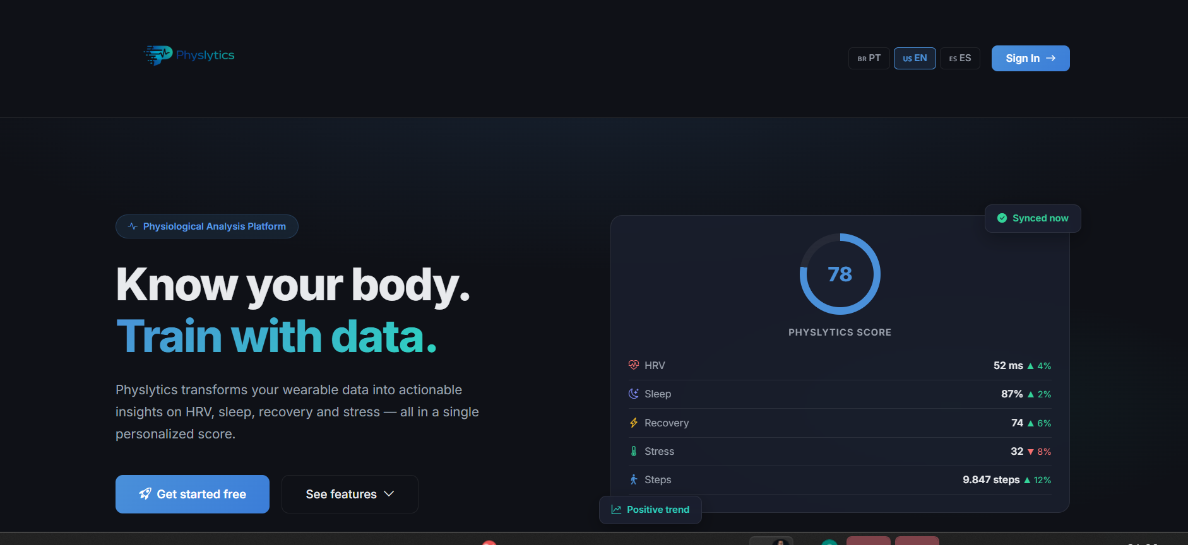Click the 32 Stress value
Viewport: 1188px width, 545px height.
coord(1017,451)
